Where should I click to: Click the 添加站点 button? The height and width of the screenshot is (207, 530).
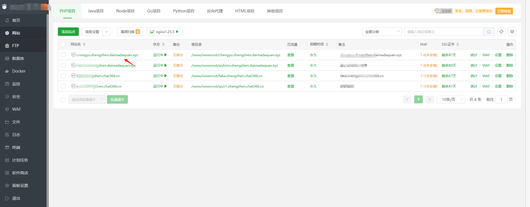tap(68, 32)
